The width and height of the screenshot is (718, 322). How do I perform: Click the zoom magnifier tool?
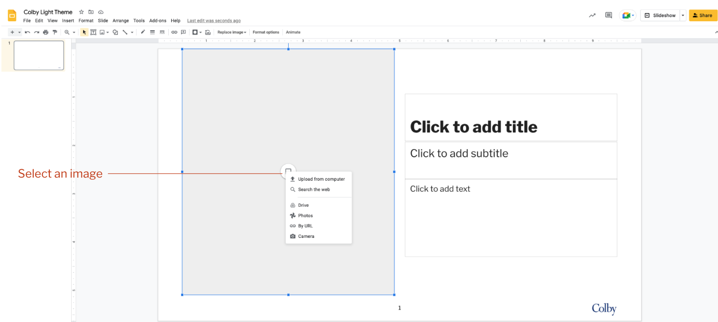[66, 32]
